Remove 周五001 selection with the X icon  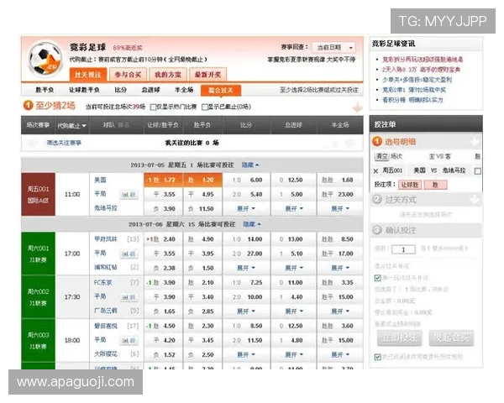(375, 171)
